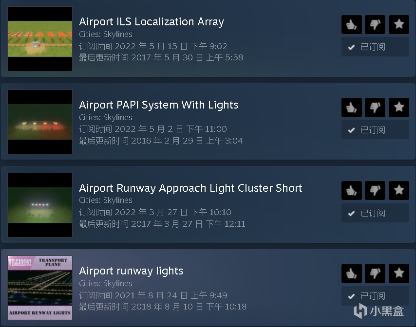Toggle subscription for Approach Light Cluster Short
Image resolution: width=416 pixels, height=327 pixels.
(375, 213)
